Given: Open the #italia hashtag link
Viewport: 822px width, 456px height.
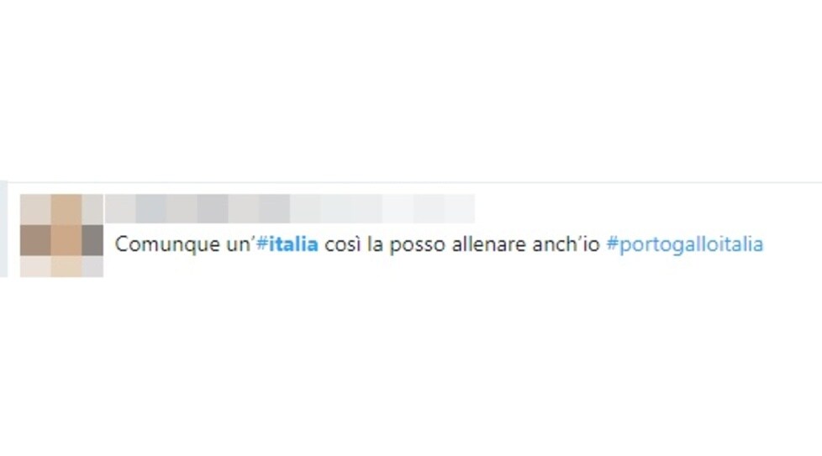Looking at the screenshot, I should click(x=287, y=244).
